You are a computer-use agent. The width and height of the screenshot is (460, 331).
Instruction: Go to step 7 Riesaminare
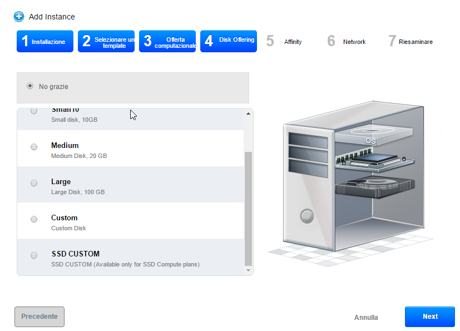[410, 42]
